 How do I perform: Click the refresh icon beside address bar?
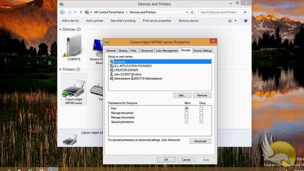192,12
